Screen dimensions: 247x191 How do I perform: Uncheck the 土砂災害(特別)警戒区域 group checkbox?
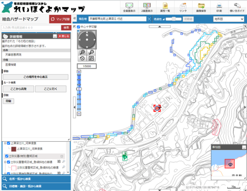7,156
